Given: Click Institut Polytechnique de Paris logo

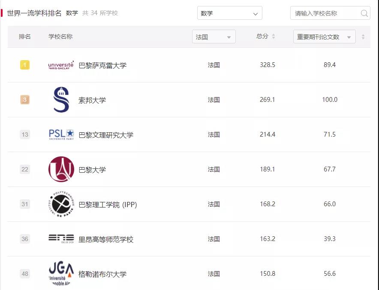Looking at the screenshot, I should click(61, 204).
